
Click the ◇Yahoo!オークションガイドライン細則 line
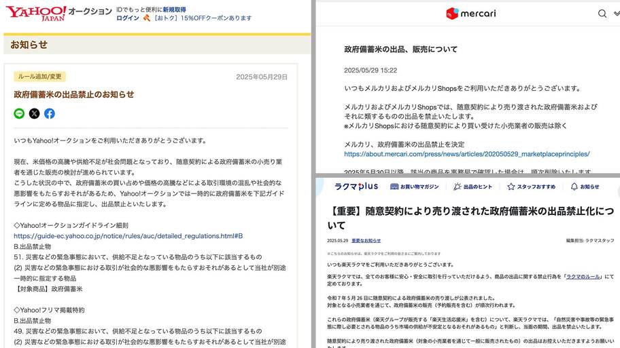(71, 225)
